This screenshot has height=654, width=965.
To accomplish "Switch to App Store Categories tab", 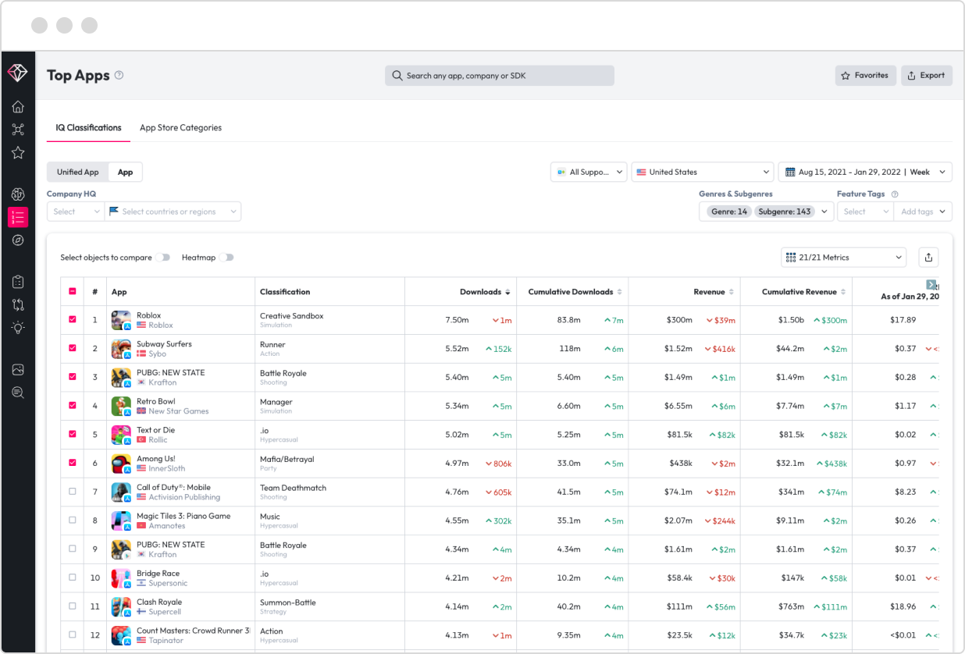I will click(180, 128).
